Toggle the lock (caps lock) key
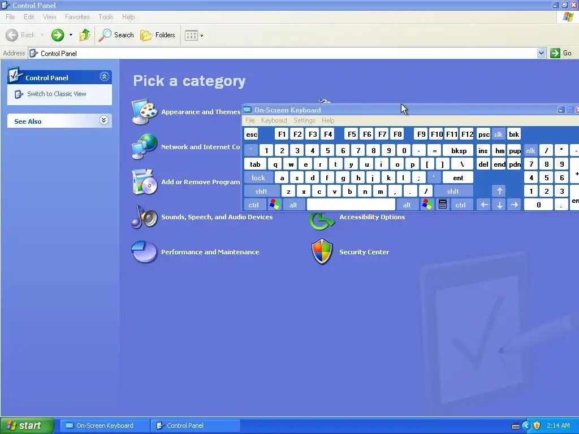 pos(258,177)
